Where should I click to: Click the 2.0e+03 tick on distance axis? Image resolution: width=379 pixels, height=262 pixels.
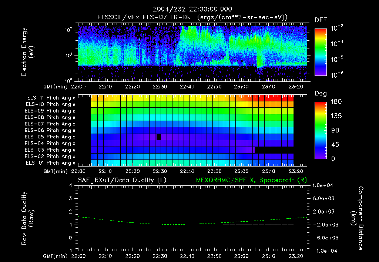(323, 211)
